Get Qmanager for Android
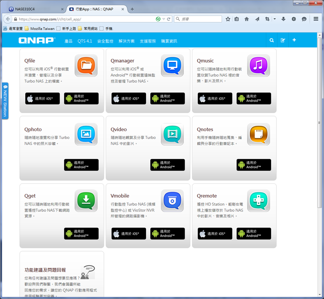324x299 pixels. 167,98
